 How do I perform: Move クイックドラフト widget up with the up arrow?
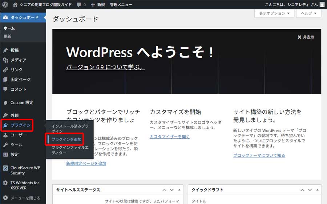302,190
